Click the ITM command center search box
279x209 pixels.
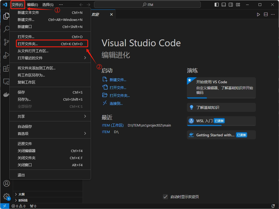pos(147,5)
